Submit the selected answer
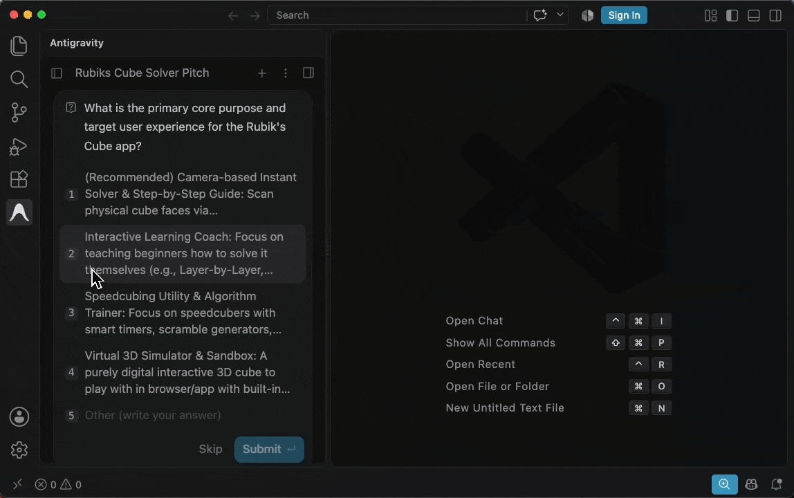 [270, 450]
